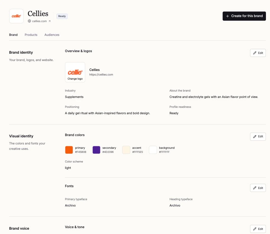
Task: Edit the Voice & tone section
Action: (x=258, y=229)
